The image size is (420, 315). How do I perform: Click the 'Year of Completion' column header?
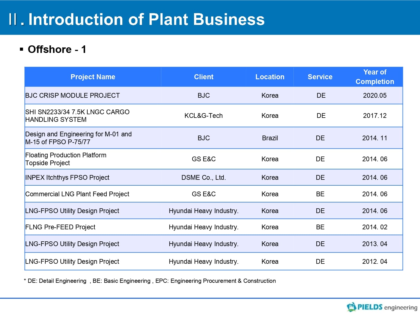point(375,77)
